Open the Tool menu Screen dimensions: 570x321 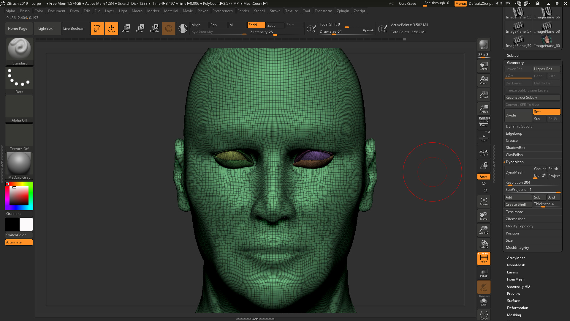[306, 11]
